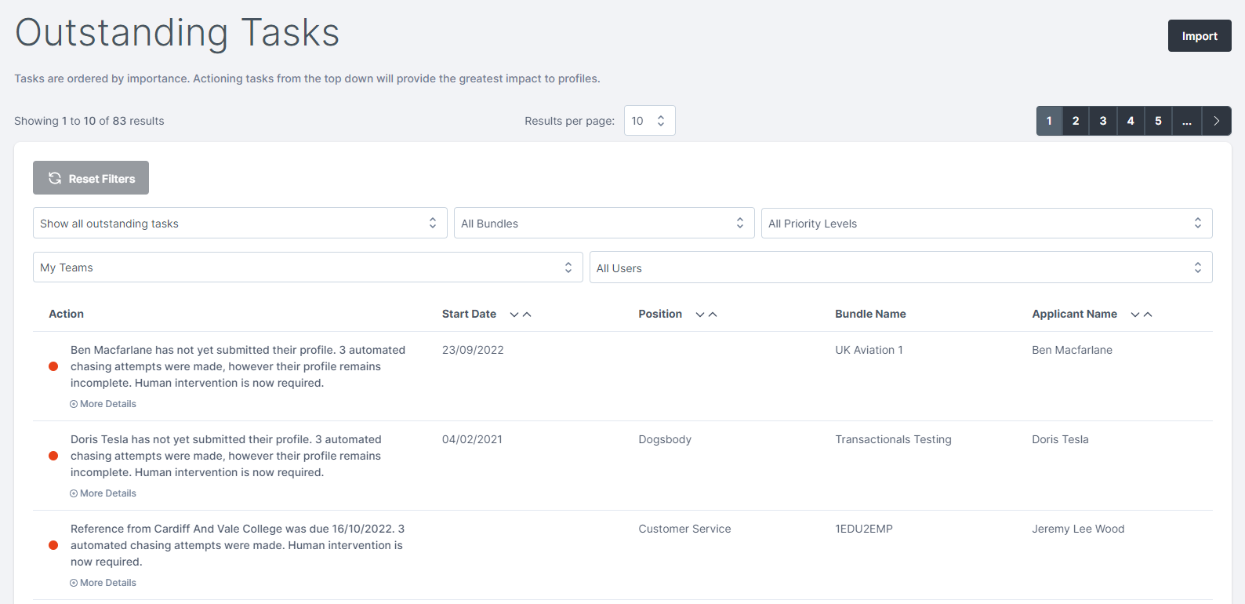Click the pagination ellipsis
Screen dimensions: 1245x604
pos(1187,121)
